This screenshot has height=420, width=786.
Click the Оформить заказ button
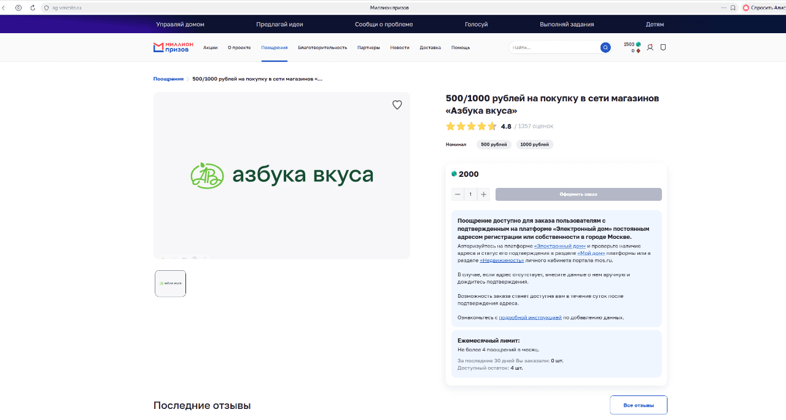pyautogui.click(x=578, y=194)
